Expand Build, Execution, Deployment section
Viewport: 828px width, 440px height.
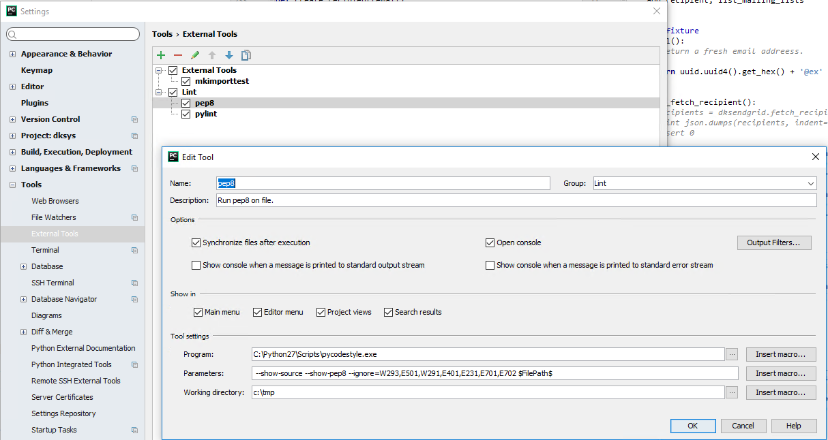tap(12, 152)
